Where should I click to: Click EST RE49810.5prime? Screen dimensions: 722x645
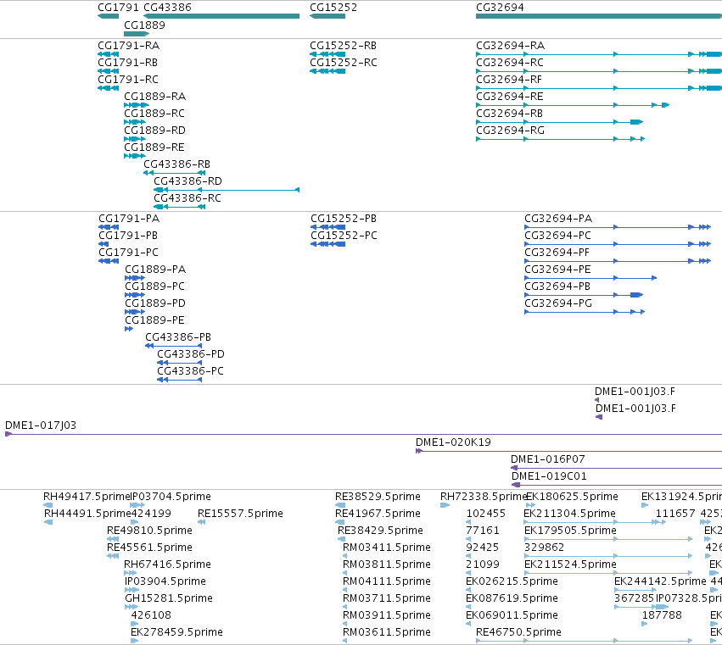(149, 531)
